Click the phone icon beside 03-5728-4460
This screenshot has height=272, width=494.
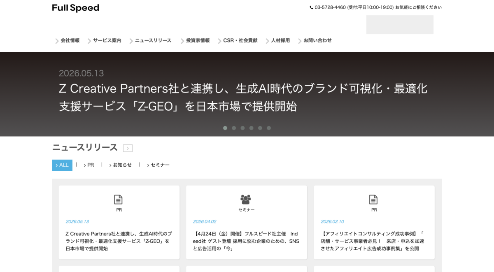click(x=312, y=7)
